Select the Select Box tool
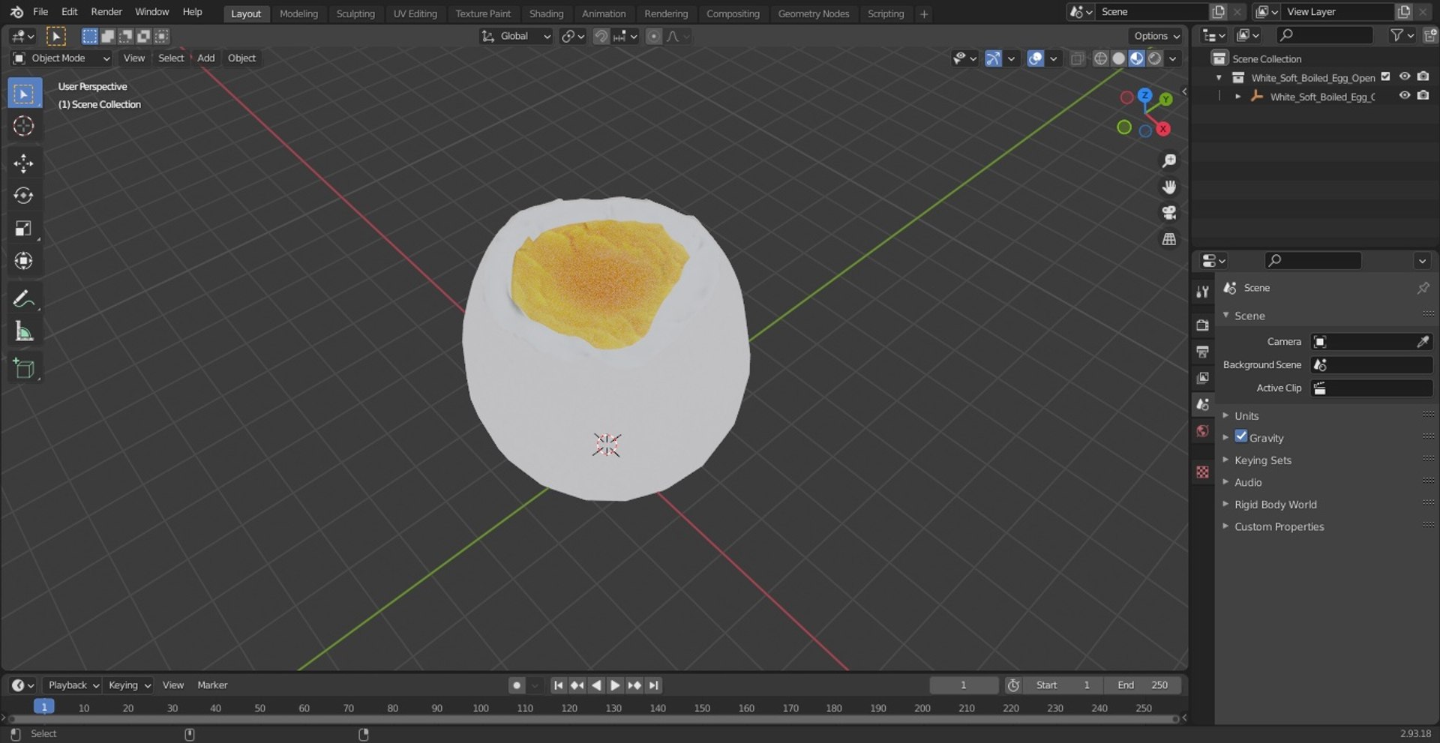1440x743 pixels. (24, 94)
